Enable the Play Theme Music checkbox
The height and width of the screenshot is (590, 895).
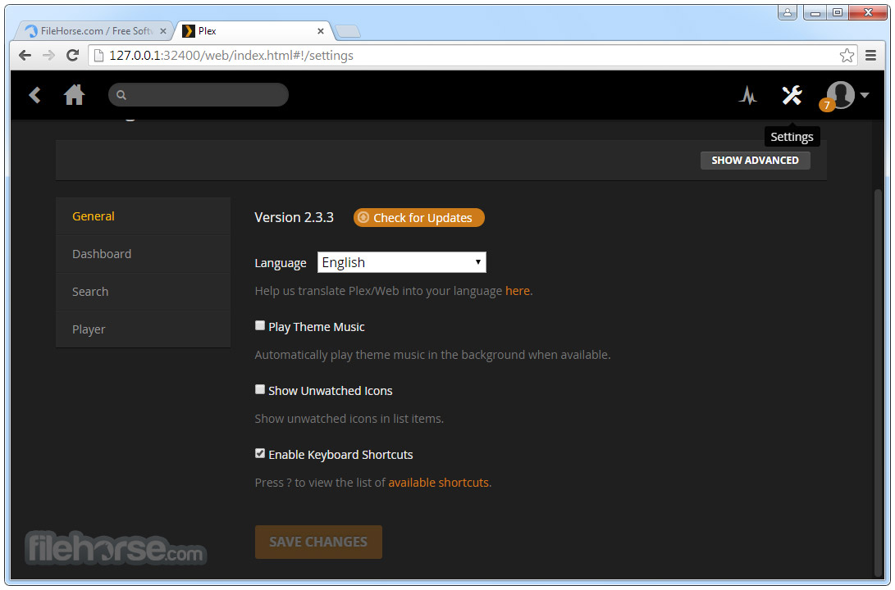point(260,325)
